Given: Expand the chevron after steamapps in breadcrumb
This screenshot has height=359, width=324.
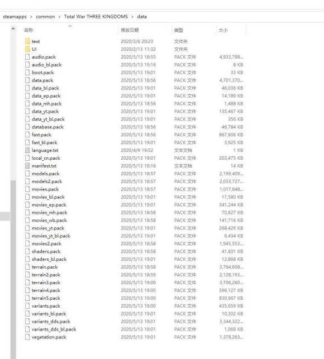Looking at the screenshot, I should tap(31, 17).
